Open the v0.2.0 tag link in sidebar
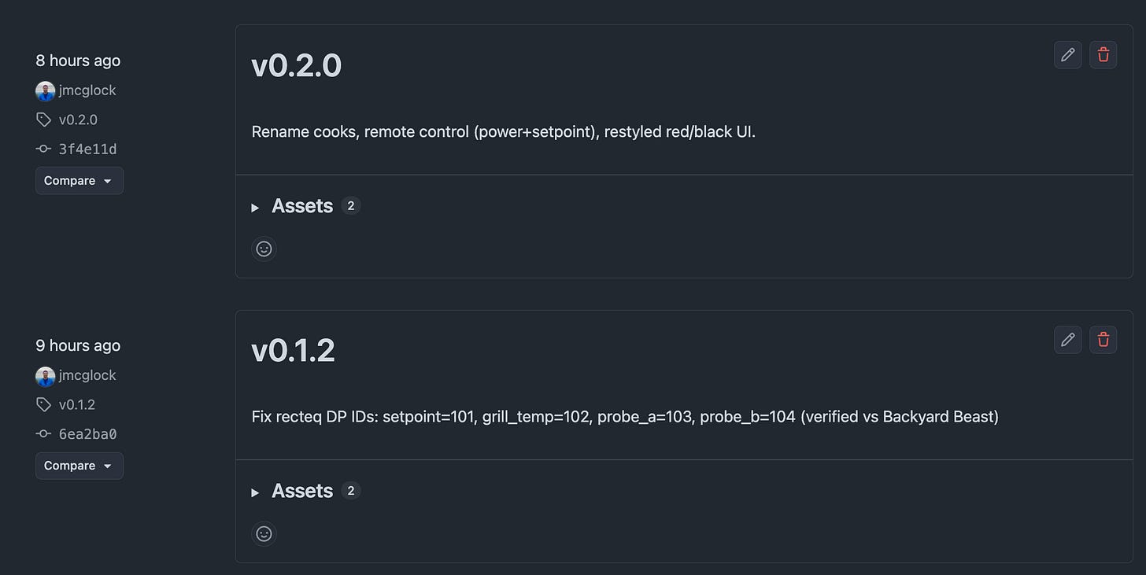This screenshot has width=1146, height=575. click(x=78, y=120)
